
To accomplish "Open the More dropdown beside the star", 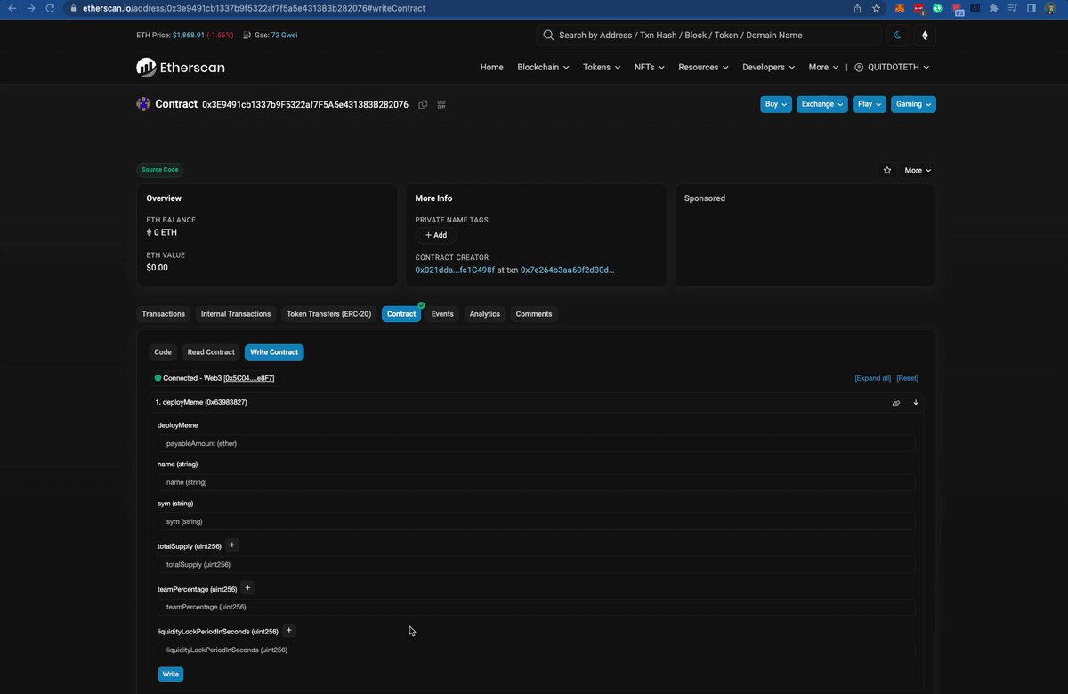I will (x=918, y=170).
